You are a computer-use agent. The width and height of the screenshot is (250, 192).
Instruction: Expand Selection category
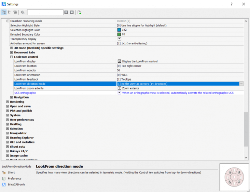tap(7, 128)
